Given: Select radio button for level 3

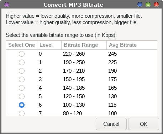Looking at the screenshot, I should tap(22, 79).
